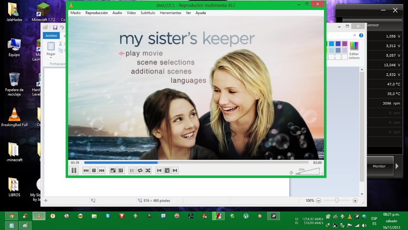Click the system tray volume speaker icon

[x=364, y=225]
